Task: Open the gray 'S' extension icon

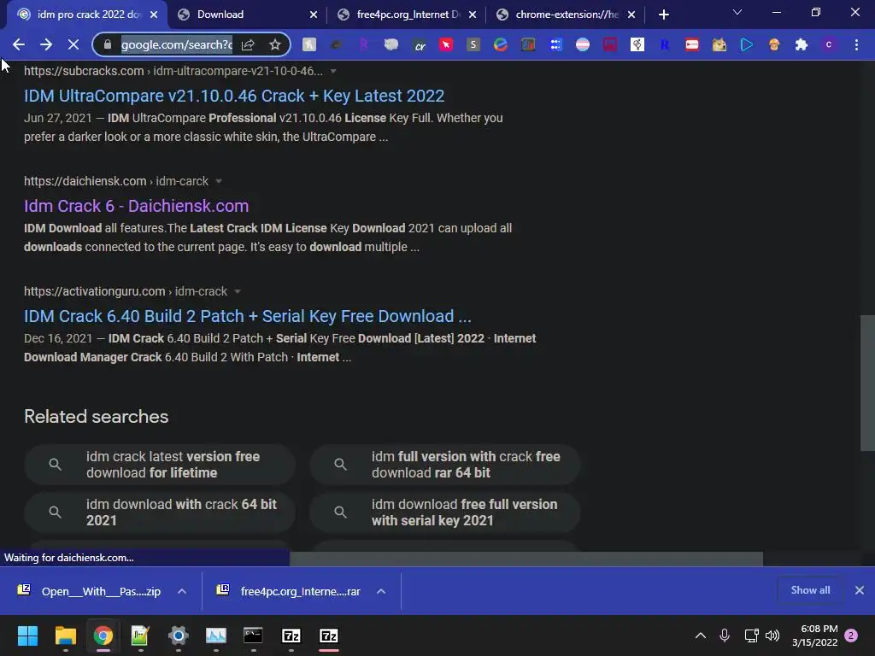Action: tap(473, 44)
